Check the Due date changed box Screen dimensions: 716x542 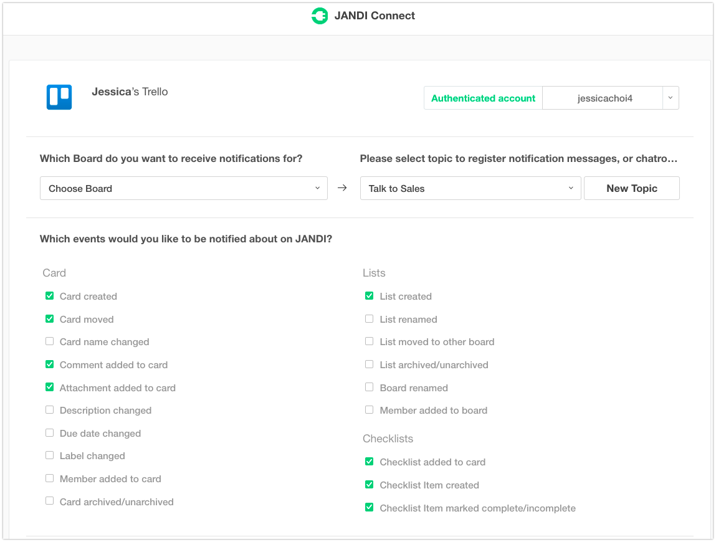[50, 433]
